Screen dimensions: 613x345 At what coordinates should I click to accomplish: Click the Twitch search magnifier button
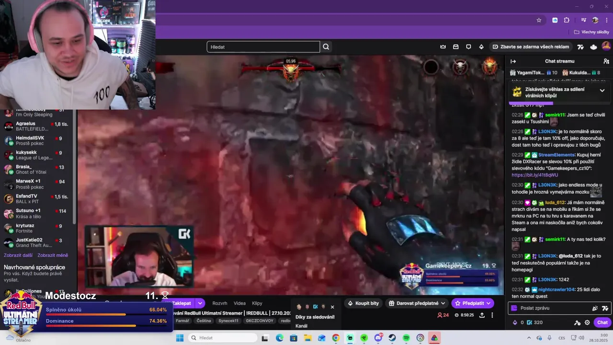click(x=326, y=46)
